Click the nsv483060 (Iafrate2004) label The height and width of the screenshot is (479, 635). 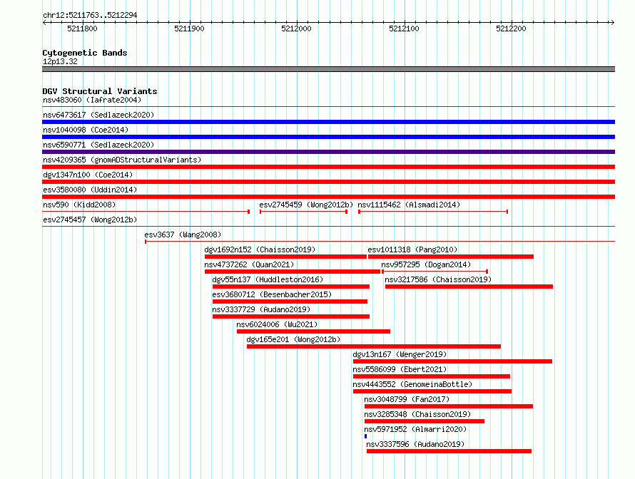coord(92,100)
